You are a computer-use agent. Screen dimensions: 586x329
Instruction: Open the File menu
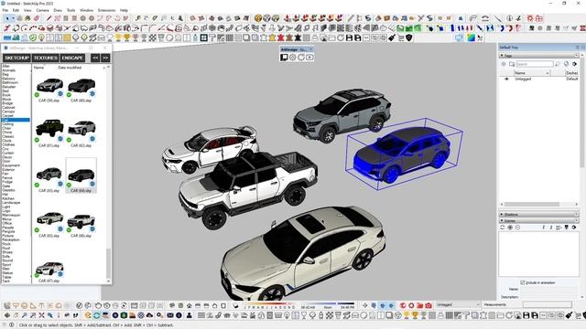pyautogui.click(x=5, y=10)
